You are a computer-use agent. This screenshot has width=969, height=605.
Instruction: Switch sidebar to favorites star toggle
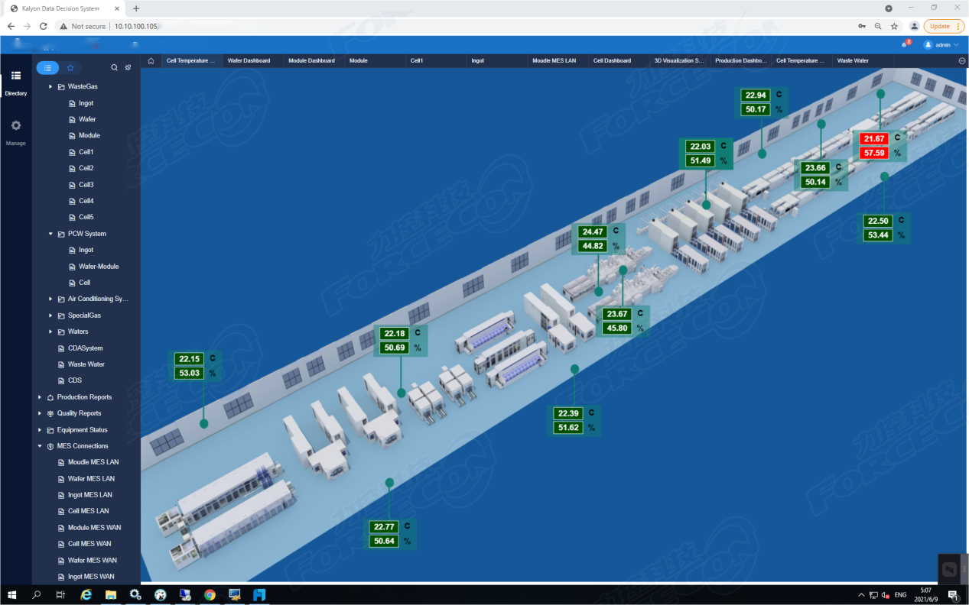tap(70, 67)
